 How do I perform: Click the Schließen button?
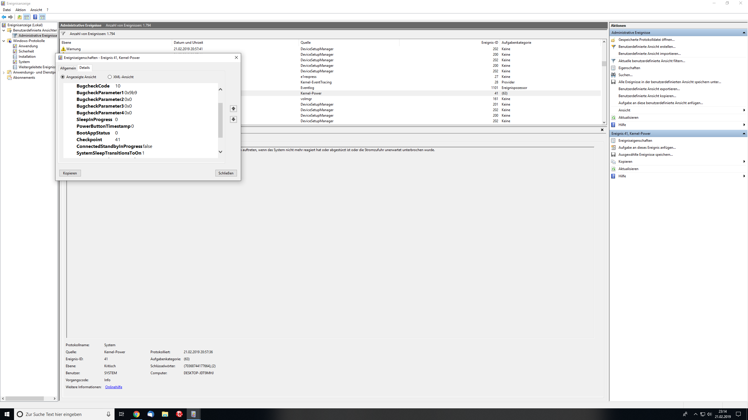point(226,173)
